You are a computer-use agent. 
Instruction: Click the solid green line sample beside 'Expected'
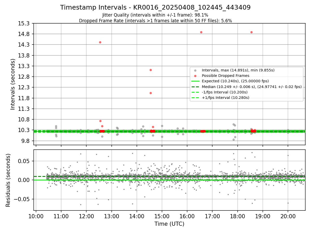click(195, 81)
